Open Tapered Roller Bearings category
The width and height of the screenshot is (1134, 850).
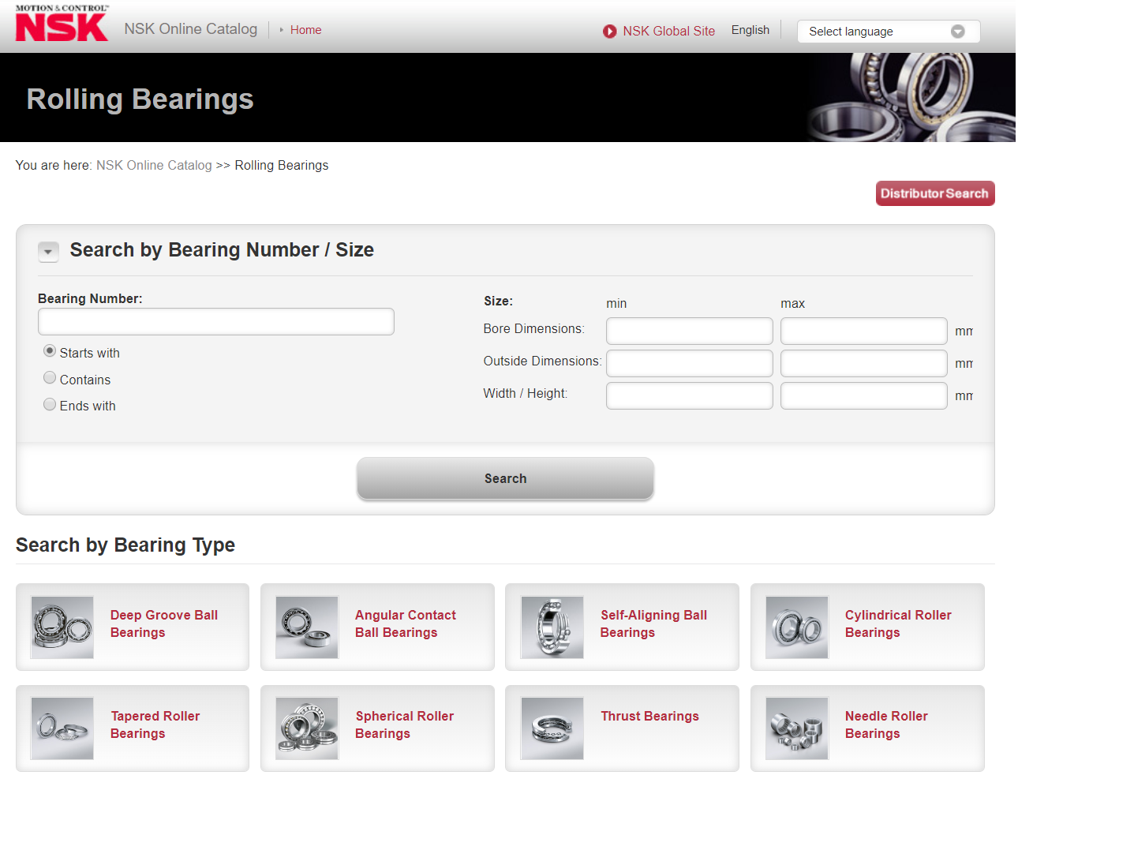point(62,728)
